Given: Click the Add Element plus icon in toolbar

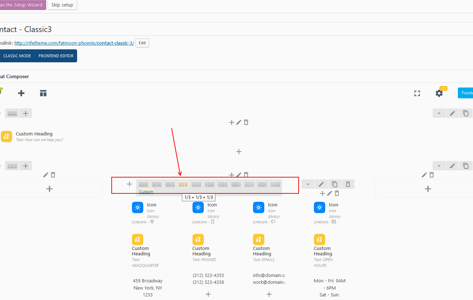Looking at the screenshot, I should click(21, 93).
